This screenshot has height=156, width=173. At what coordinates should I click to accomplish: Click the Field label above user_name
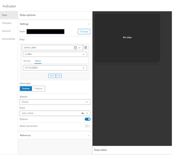coord(22,108)
